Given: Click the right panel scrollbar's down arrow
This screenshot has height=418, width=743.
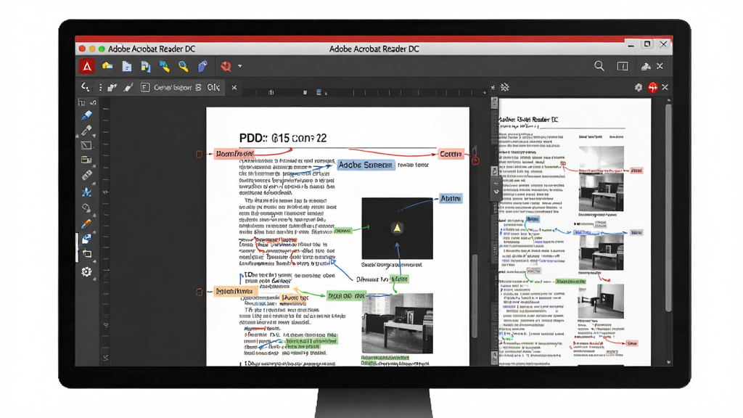Looking at the screenshot, I should (668, 362).
